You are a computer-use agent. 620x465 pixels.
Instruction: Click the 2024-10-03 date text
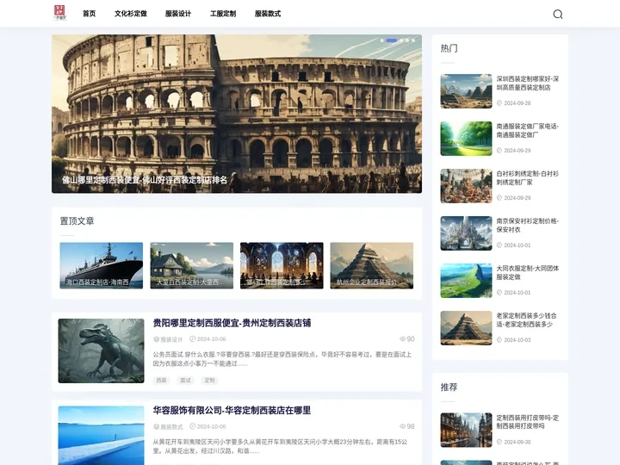tap(518, 339)
